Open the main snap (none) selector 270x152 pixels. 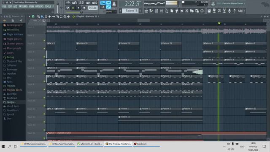[111, 12]
